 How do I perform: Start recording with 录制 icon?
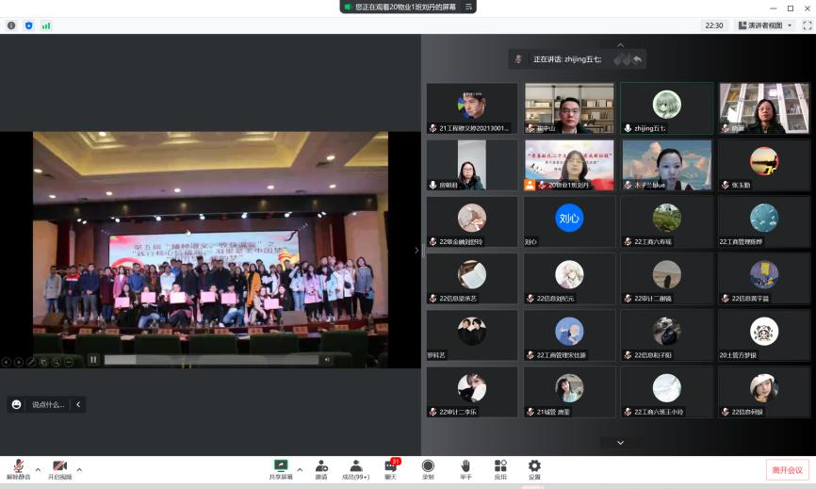[428, 468]
